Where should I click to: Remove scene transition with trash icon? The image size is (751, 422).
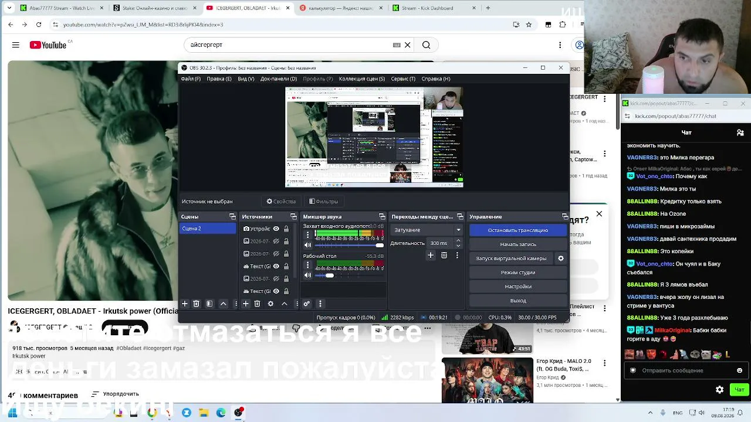(x=444, y=256)
